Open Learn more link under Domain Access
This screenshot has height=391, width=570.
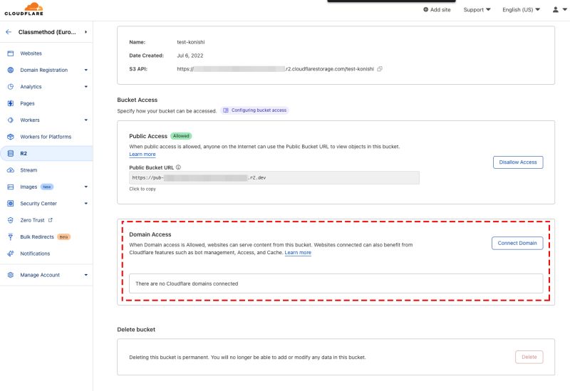click(x=298, y=253)
